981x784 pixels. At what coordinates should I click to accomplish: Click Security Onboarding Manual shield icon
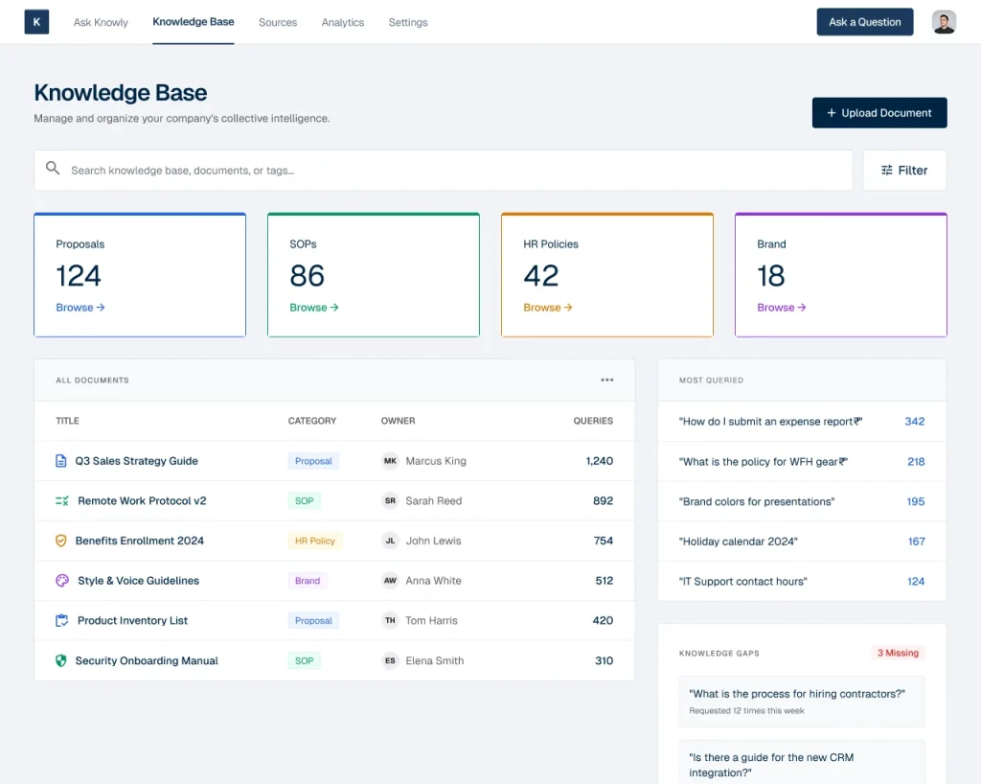60,660
